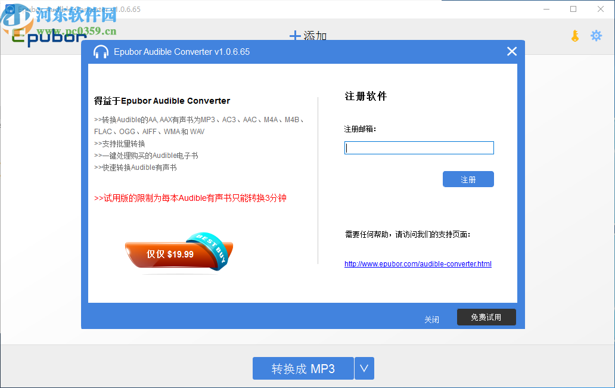Click the blue Audible text in feature list
The width and height of the screenshot is (615, 388).
(123, 119)
